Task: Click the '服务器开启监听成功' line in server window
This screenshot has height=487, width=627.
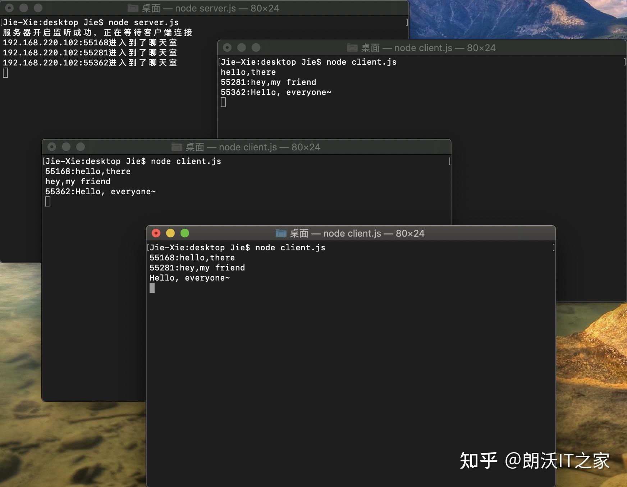Action: pyautogui.click(x=97, y=32)
